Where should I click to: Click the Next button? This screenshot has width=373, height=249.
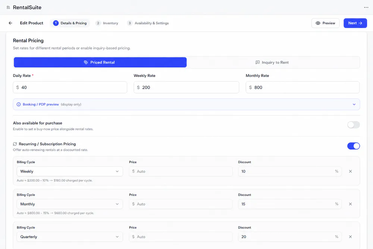pos(355,23)
